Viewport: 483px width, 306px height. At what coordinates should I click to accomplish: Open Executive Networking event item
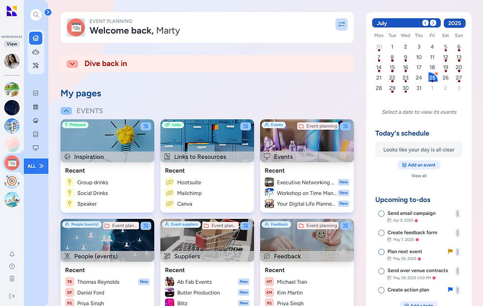click(x=305, y=182)
